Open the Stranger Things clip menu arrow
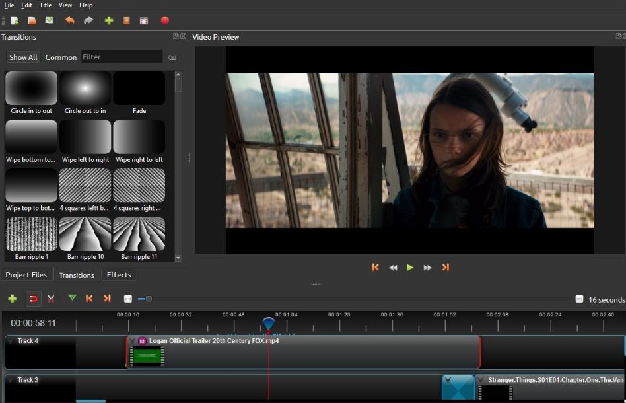The height and width of the screenshot is (403, 626). point(481,380)
